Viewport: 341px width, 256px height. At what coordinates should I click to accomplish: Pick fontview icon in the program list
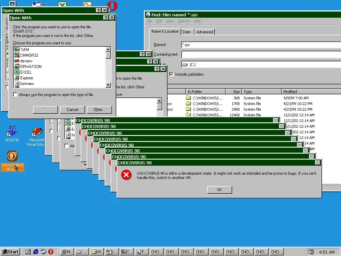pyautogui.click(x=17, y=83)
